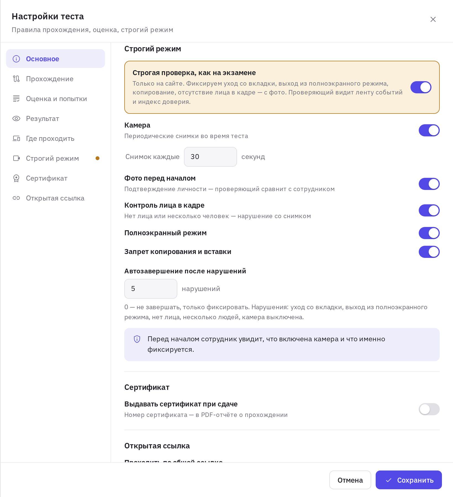The image size is (453, 497).
Task: Click the info icon beside Основное
Action: [x=16, y=59]
